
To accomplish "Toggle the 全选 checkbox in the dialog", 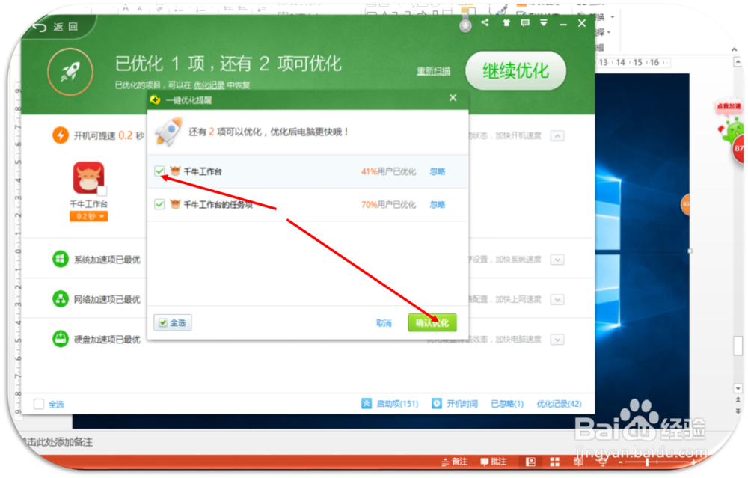I will click(x=163, y=323).
